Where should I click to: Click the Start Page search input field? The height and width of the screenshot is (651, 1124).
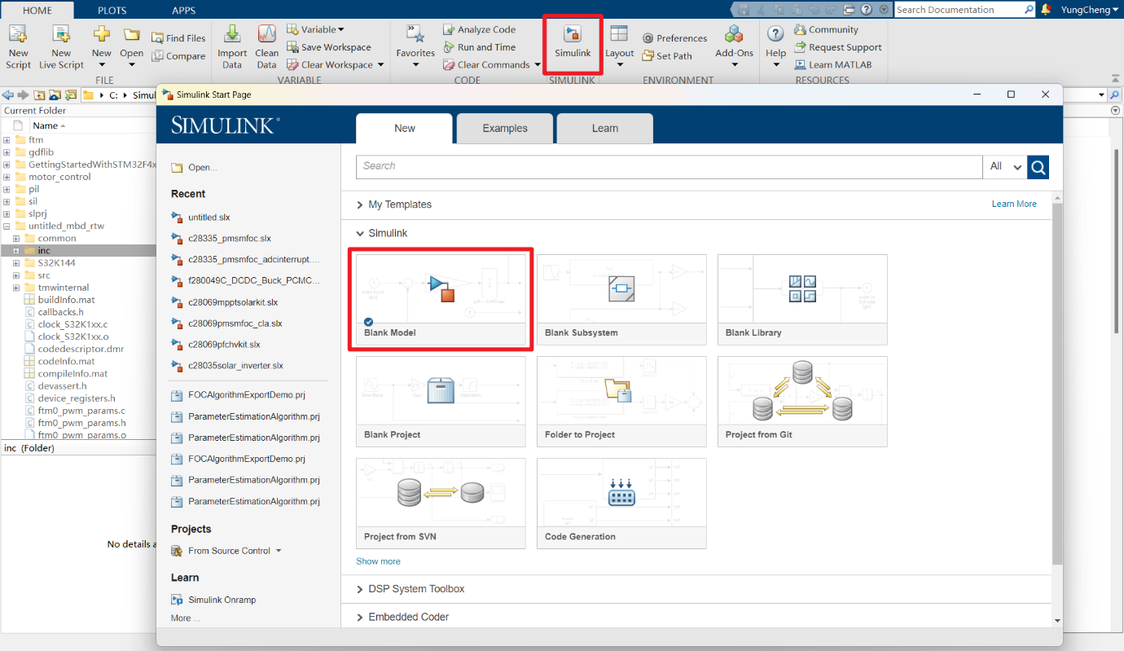pyautogui.click(x=668, y=166)
